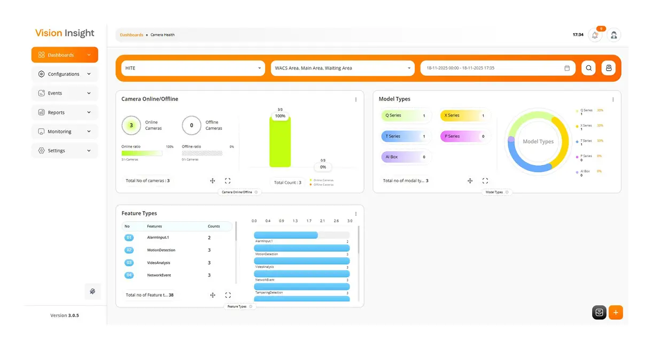Image resolution: width=652 pixels, height=349 pixels.
Task: Click the Online Cameras count circle
Action: click(x=131, y=125)
